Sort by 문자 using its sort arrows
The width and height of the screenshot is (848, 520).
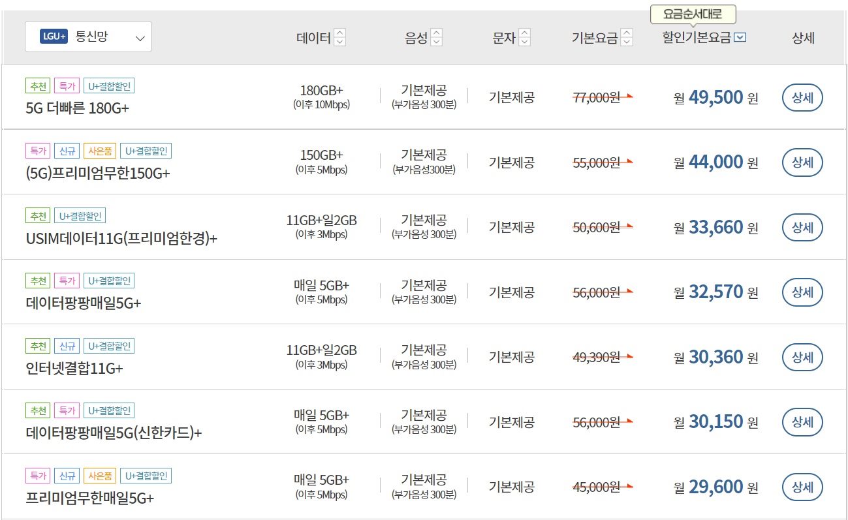[525, 38]
